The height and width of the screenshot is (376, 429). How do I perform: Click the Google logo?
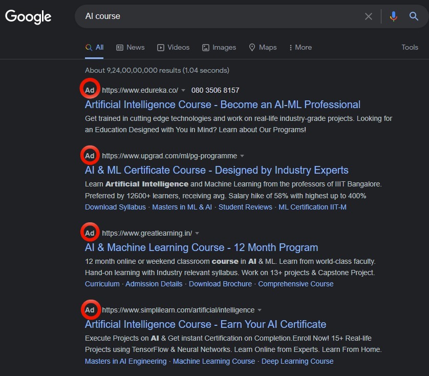pos(28,17)
